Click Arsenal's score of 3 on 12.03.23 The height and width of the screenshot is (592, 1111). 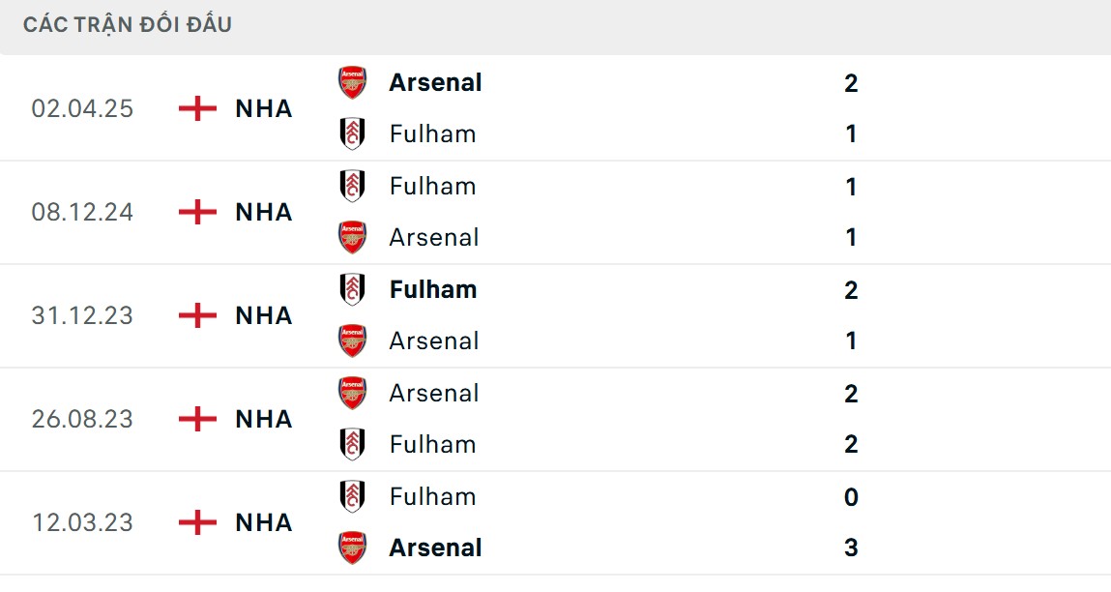851,548
